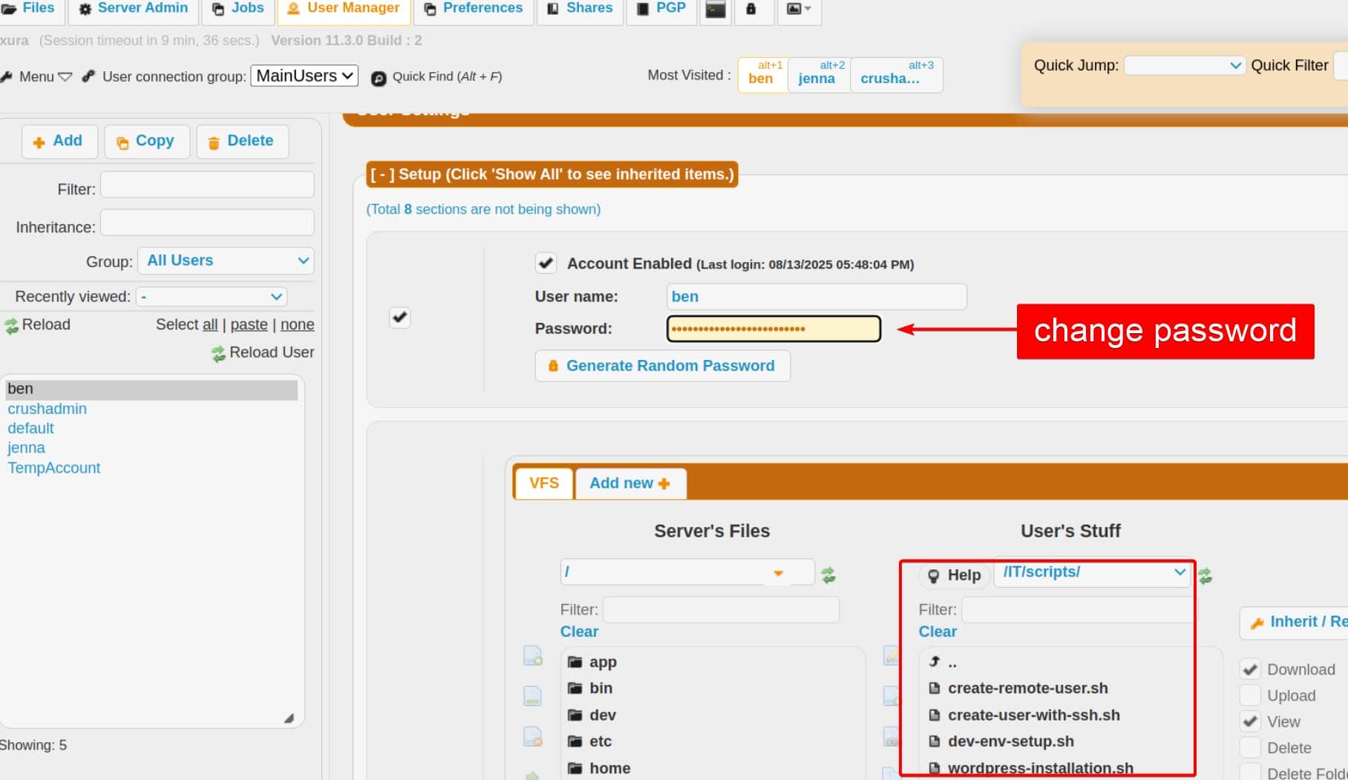Viewport: 1348px width, 780px height.
Task: Click the page icon left of the dev folder
Action: tap(533, 736)
